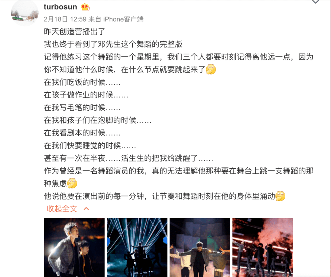Open third photo of dancer arms spread
Image resolution: width=331 pixels, height=277 pixels.
click(200, 248)
